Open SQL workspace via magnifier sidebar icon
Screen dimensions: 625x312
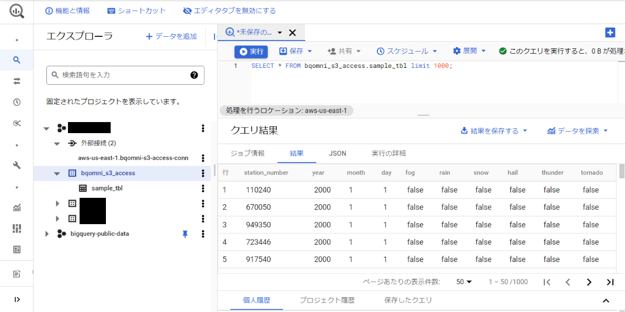point(17,60)
